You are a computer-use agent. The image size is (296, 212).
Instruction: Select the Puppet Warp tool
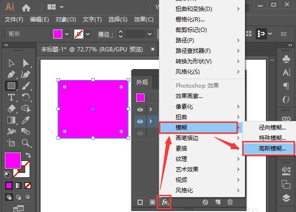11,131
